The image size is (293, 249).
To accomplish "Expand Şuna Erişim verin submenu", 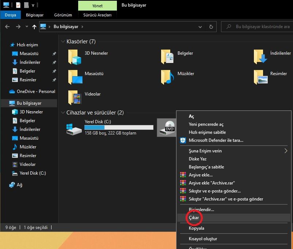I will (233, 151).
